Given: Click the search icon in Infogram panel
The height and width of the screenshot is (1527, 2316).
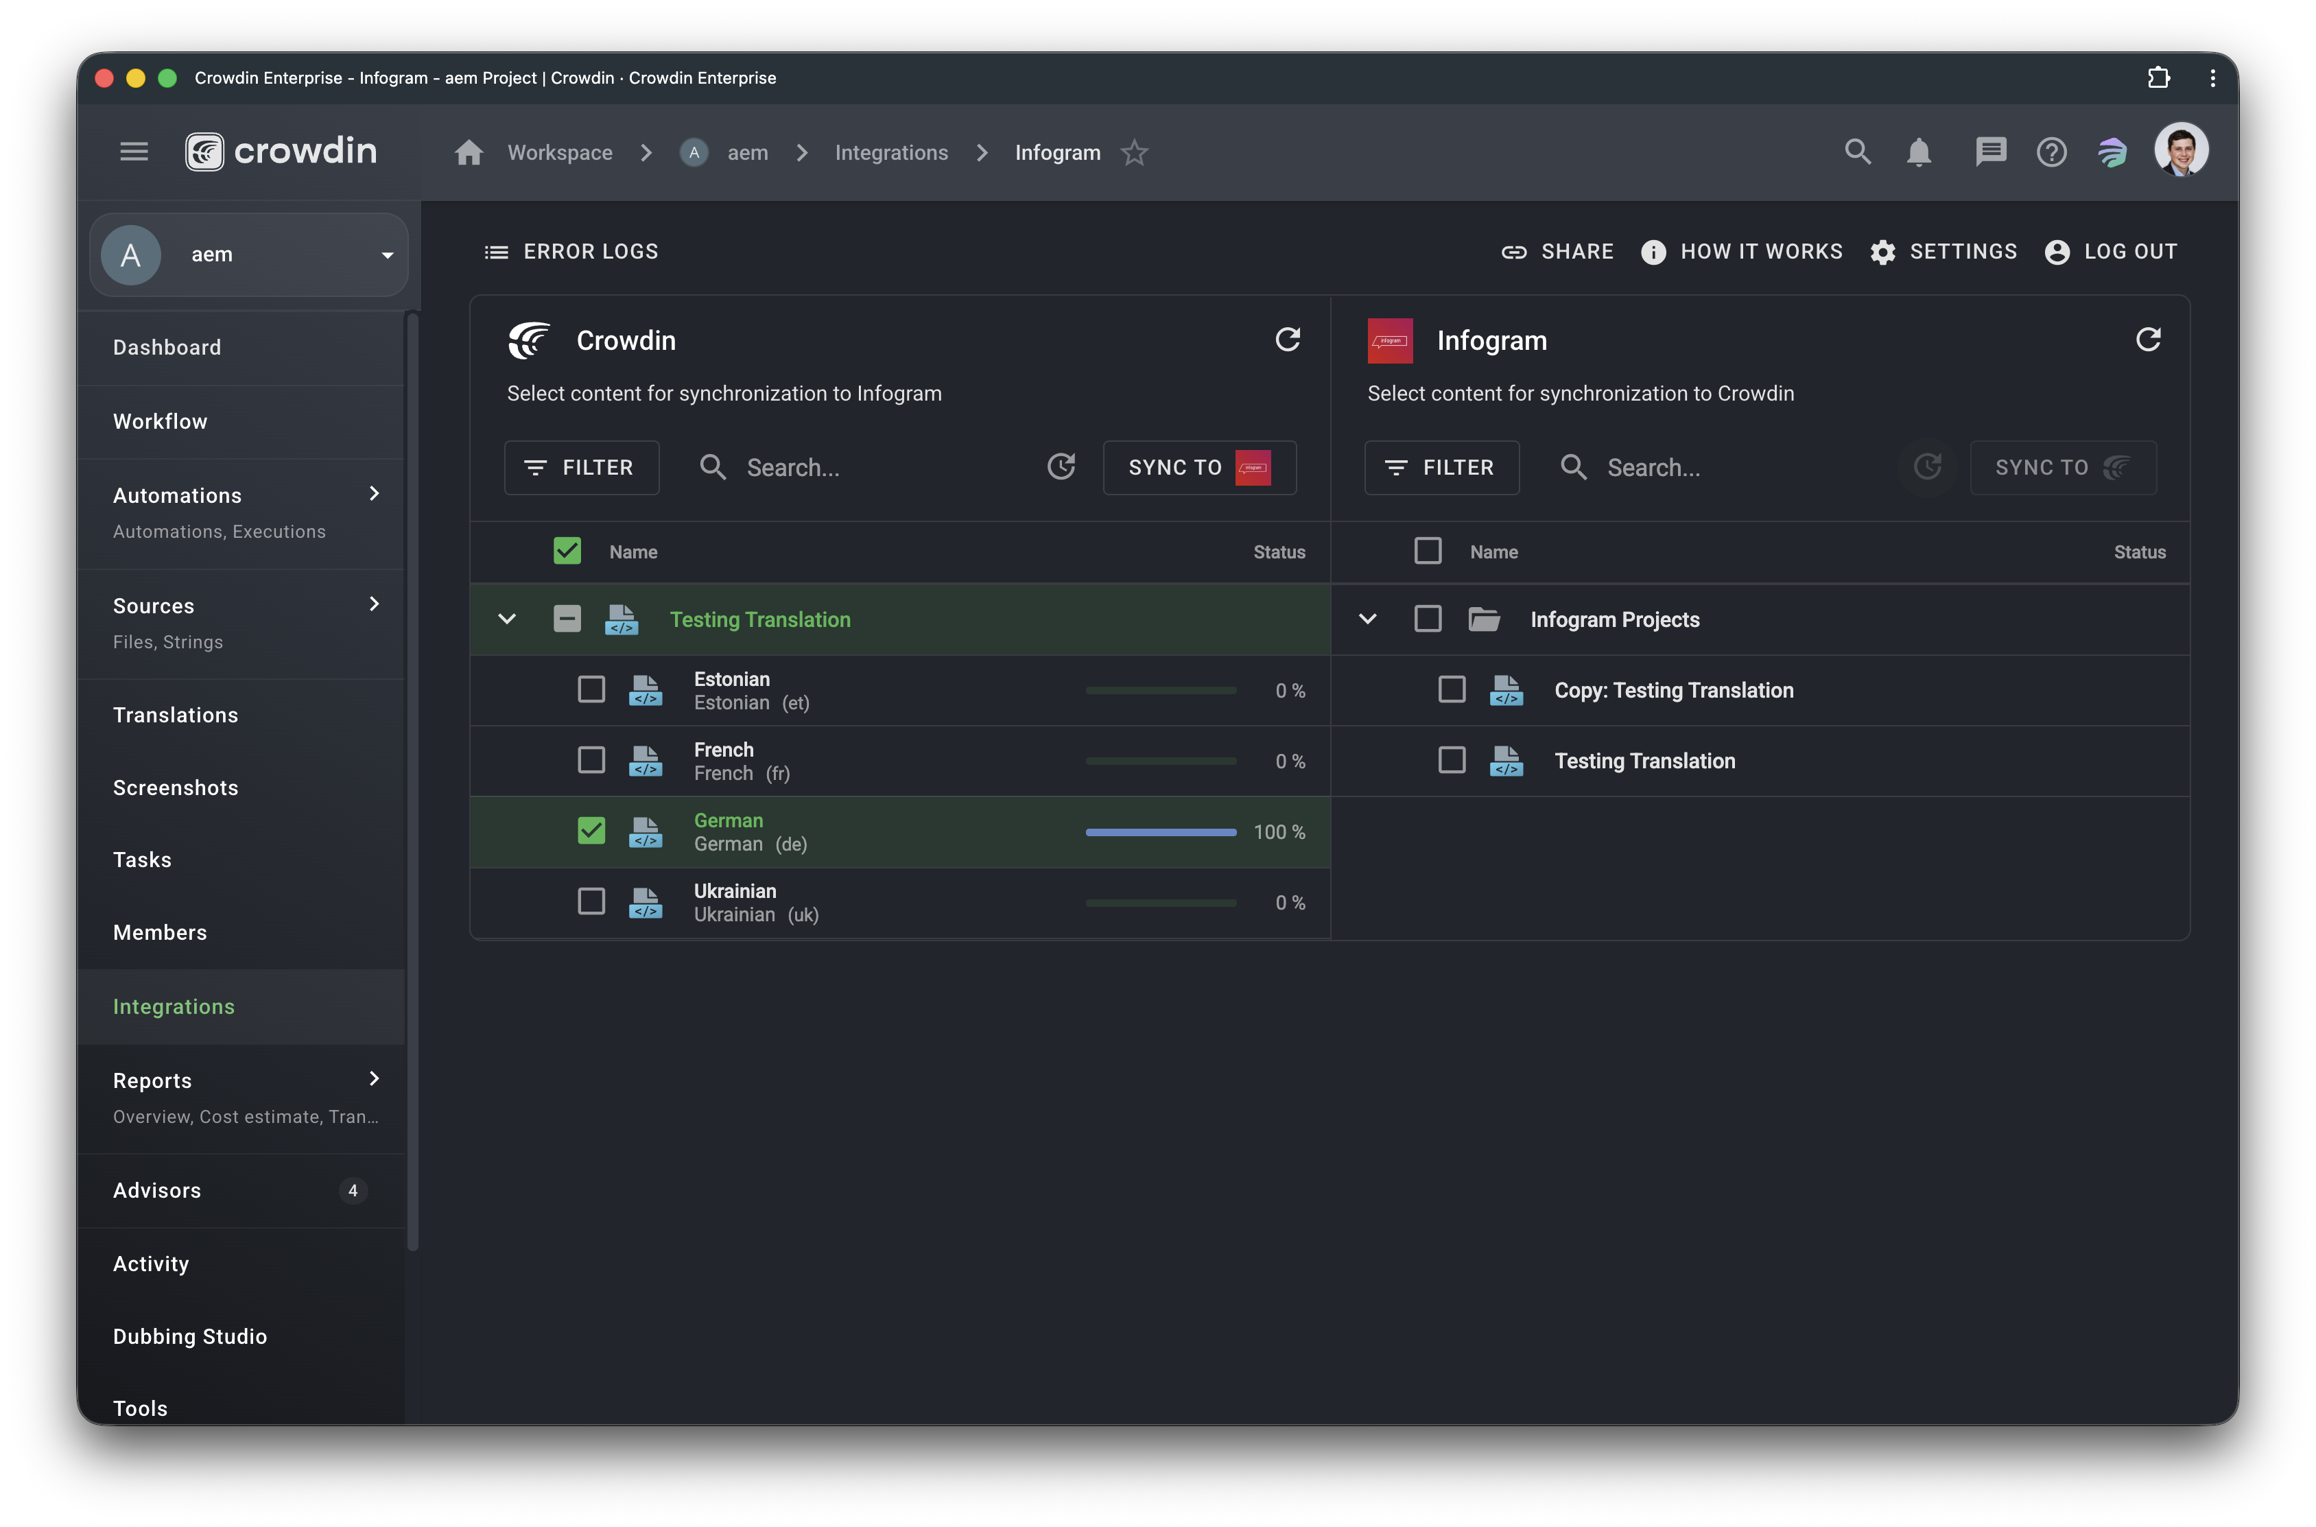Looking at the screenshot, I should [1573, 467].
